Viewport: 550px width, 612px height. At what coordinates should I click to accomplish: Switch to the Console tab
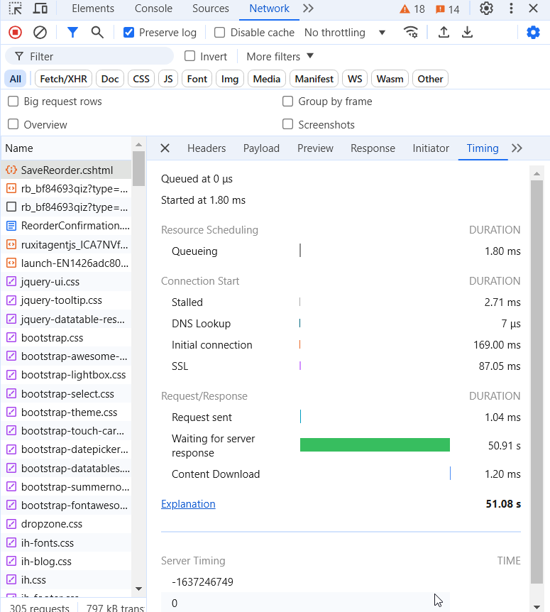click(153, 9)
